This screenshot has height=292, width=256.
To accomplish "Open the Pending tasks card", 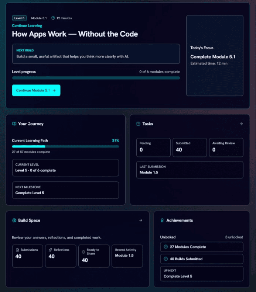I will (x=153, y=147).
